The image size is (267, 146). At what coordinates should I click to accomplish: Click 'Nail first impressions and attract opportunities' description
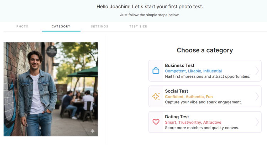click(x=207, y=76)
